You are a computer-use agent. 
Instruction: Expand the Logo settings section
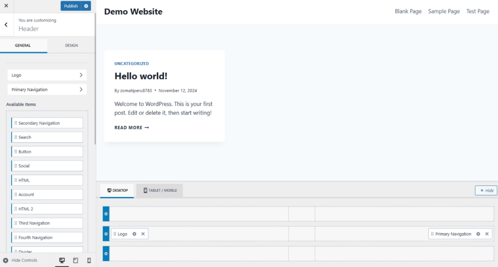coord(47,75)
